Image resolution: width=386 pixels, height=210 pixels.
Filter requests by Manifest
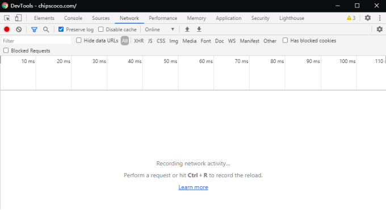(250, 41)
